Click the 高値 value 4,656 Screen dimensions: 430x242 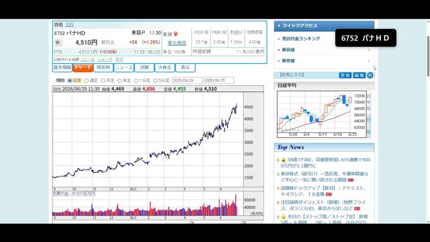click(148, 89)
